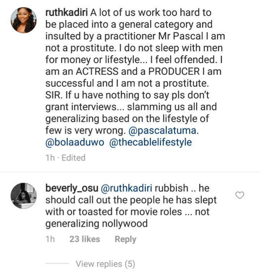
Task: View the 23 likes on beverly_osu's comment
Action: (x=84, y=239)
